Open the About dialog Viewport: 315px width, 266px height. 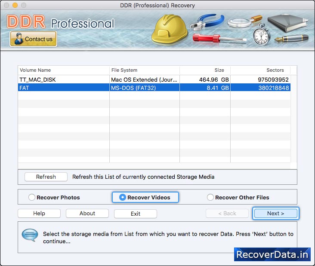87,213
